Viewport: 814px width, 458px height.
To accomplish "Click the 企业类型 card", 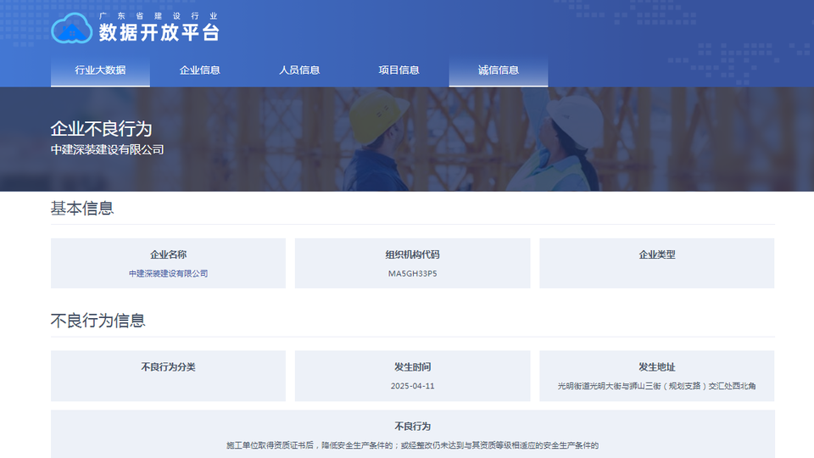I will coord(656,262).
